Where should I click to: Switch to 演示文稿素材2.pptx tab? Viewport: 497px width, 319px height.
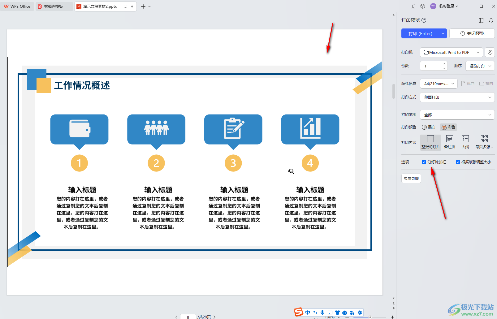coord(105,6)
